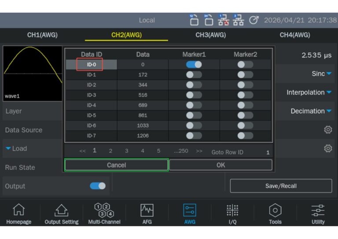Switch to CH1(AWG) tab
Image resolution: width=338 pixels, height=239 pixels.
click(42, 35)
